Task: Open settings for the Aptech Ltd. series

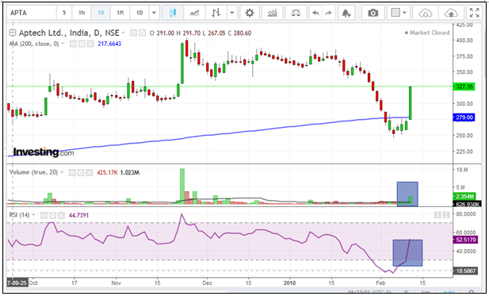Action: (x=142, y=33)
